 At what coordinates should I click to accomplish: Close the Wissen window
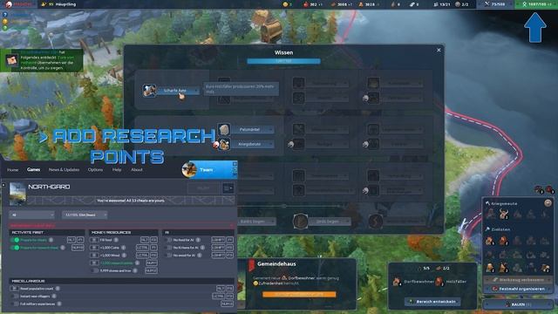tap(439, 51)
